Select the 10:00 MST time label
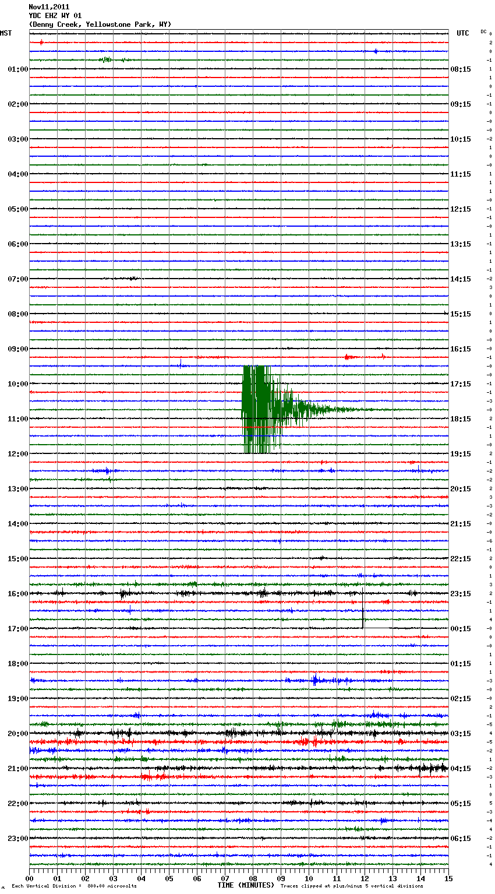Screen dimensions: 495x894 point(17,384)
